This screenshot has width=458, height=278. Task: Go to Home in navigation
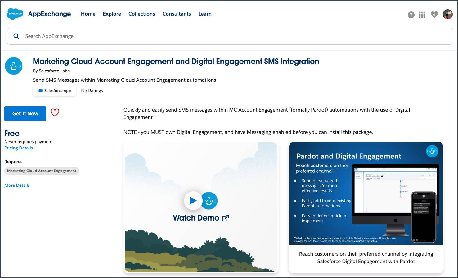(x=88, y=14)
